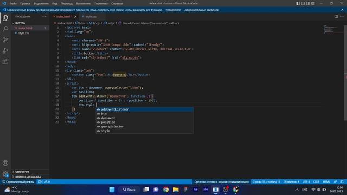Open Explorer panel more actions ellipsis
347x195 pixels.
[x=44, y=17]
